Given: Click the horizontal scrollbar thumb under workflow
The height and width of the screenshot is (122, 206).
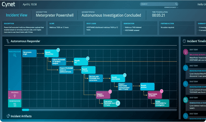Looking at the screenshot, I should 25,110.
